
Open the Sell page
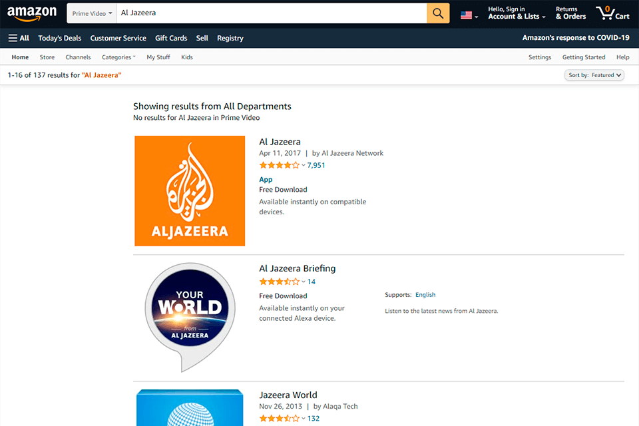pos(202,38)
